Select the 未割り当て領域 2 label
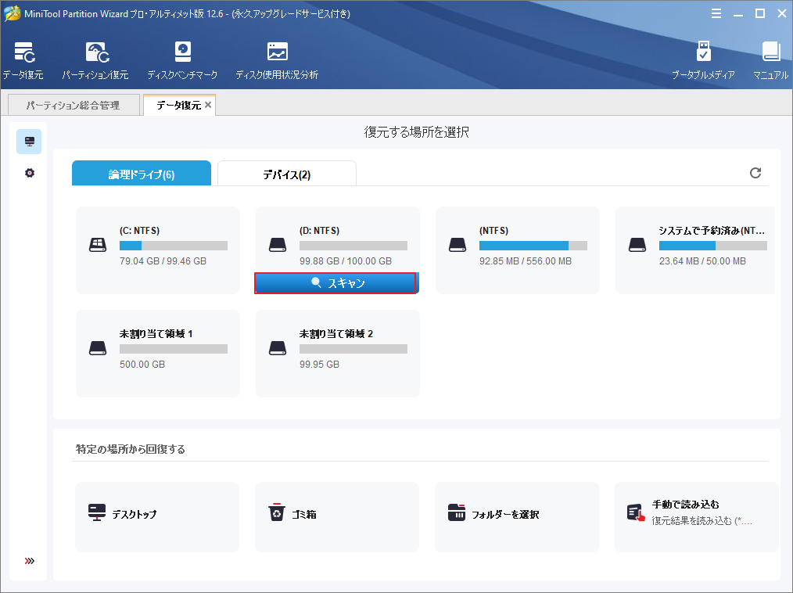The image size is (793, 593). 335,334
